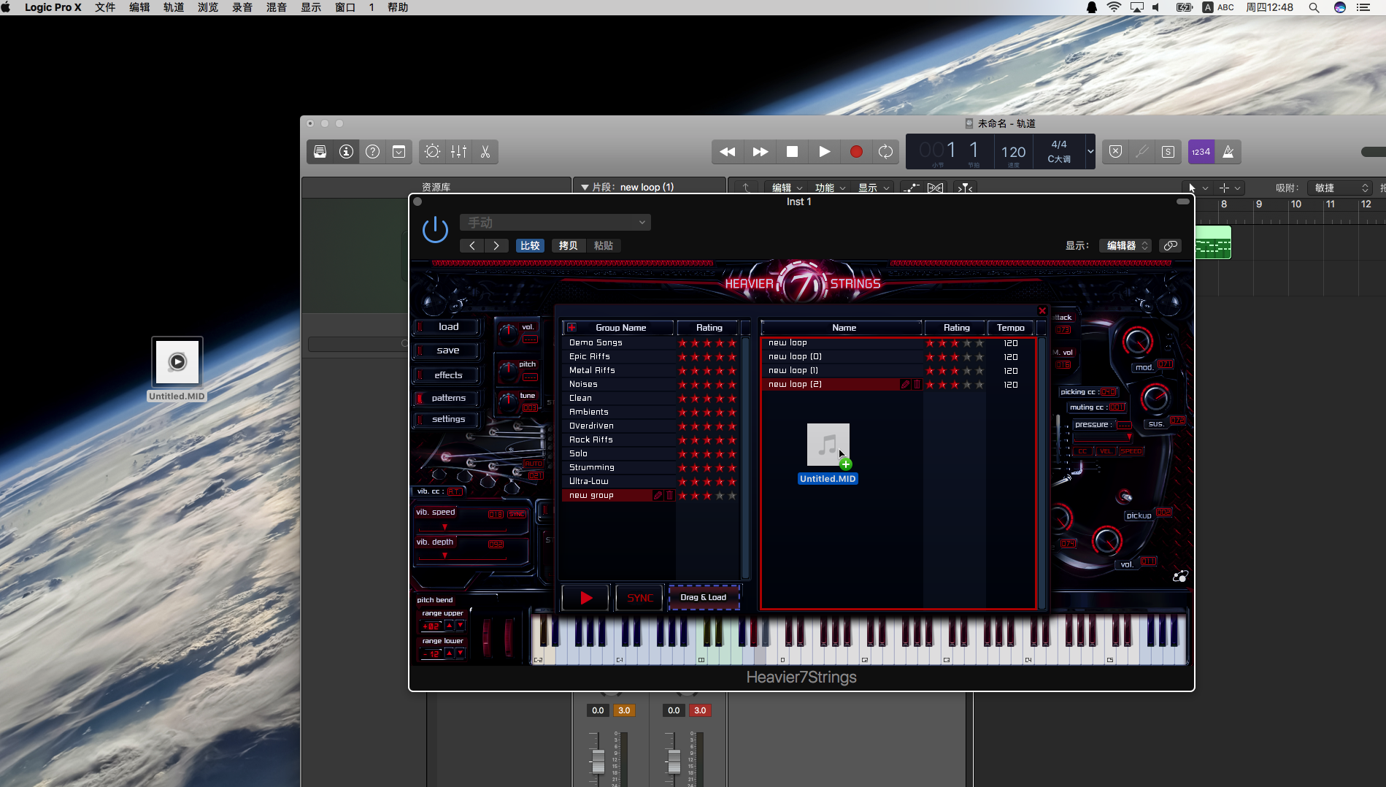This screenshot has width=1386, height=787.
Task: Adjust the vib. depth slider
Action: [x=444, y=556]
